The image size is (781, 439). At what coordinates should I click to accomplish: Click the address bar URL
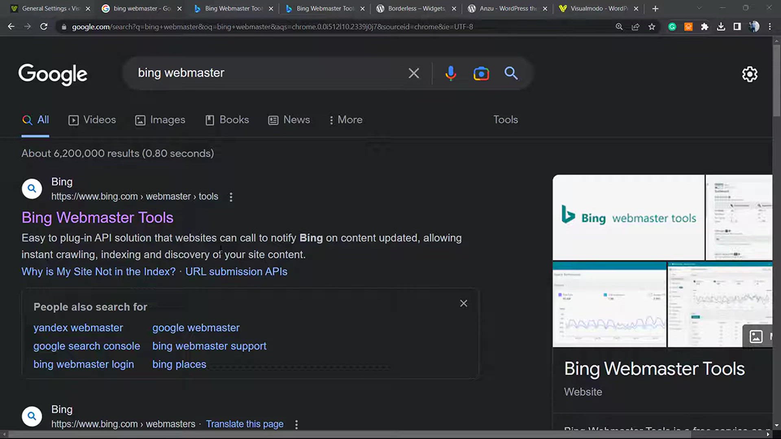click(272, 27)
